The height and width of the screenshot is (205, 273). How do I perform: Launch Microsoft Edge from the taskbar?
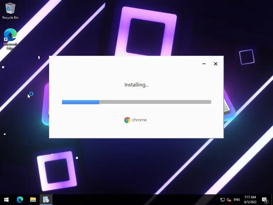20,200
